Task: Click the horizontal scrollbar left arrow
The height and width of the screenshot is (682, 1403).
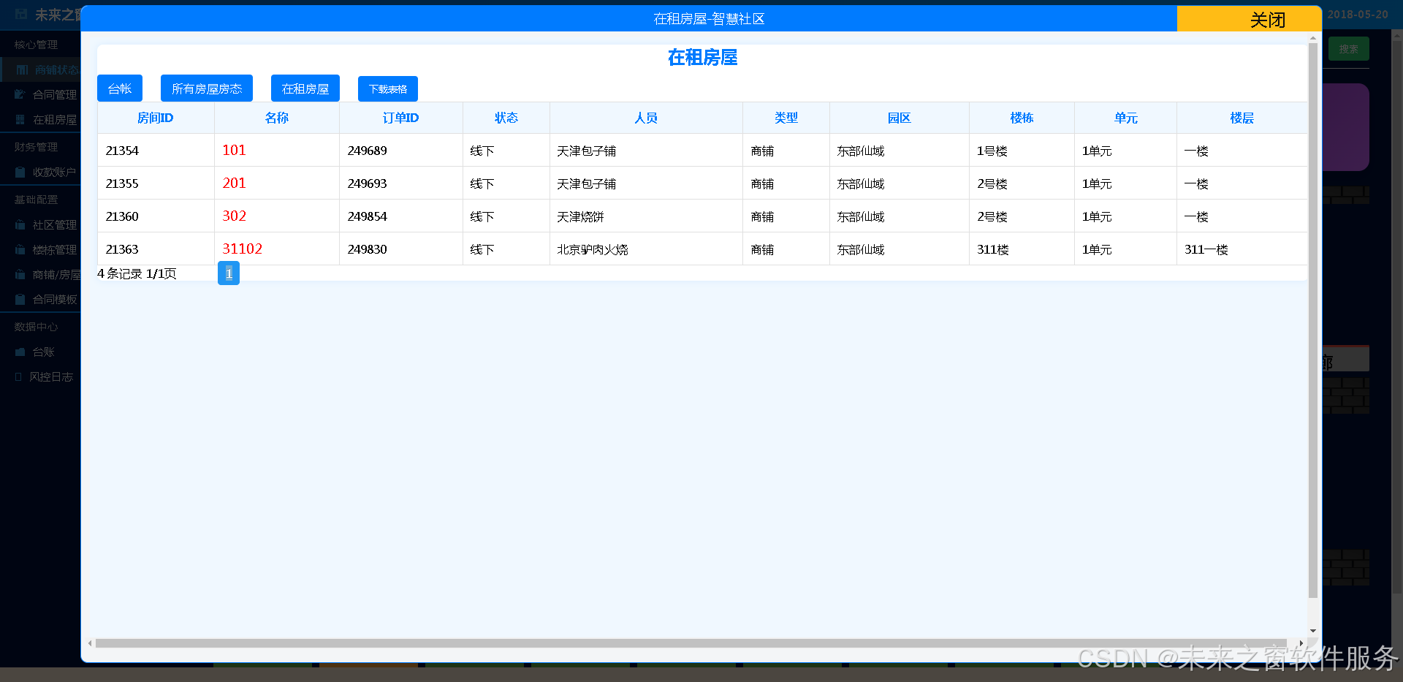Action: (x=90, y=643)
